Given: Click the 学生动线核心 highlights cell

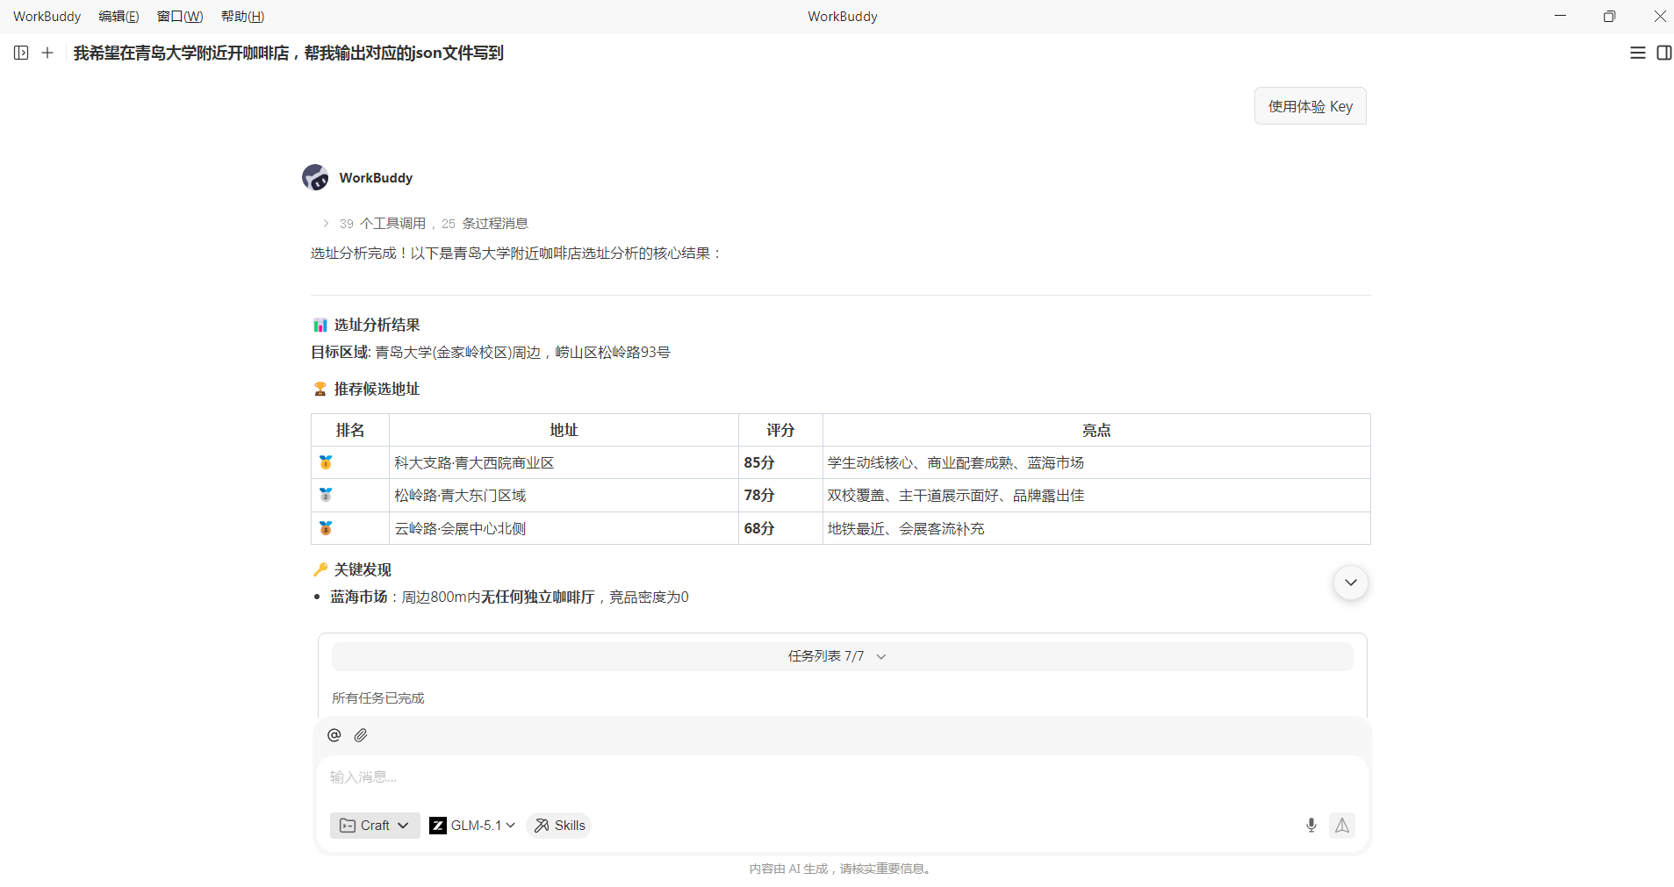Looking at the screenshot, I should [x=1096, y=462].
